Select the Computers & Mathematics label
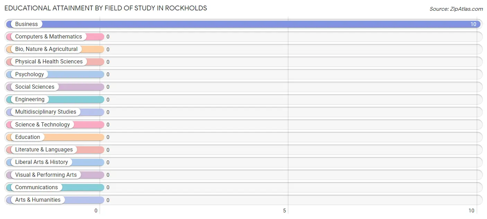487x219 pixels. [x=48, y=37]
